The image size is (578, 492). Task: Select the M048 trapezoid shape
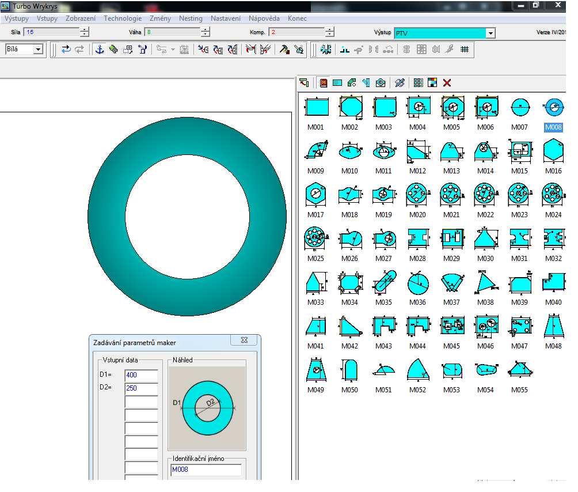click(553, 327)
